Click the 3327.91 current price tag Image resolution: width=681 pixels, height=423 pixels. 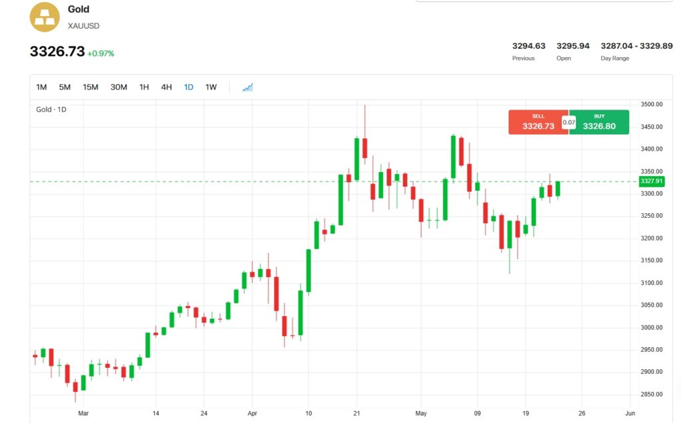651,181
